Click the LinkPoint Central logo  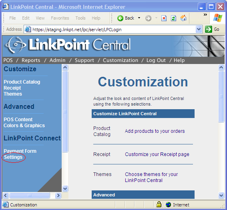click(x=68, y=45)
